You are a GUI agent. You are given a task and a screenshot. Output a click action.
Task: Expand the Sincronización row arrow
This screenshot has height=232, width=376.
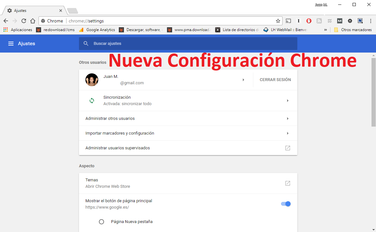[x=287, y=101]
